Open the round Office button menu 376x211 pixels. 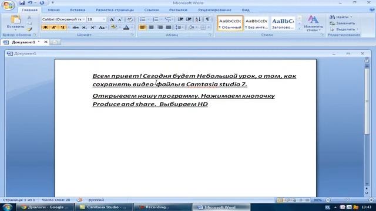click(8, 5)
